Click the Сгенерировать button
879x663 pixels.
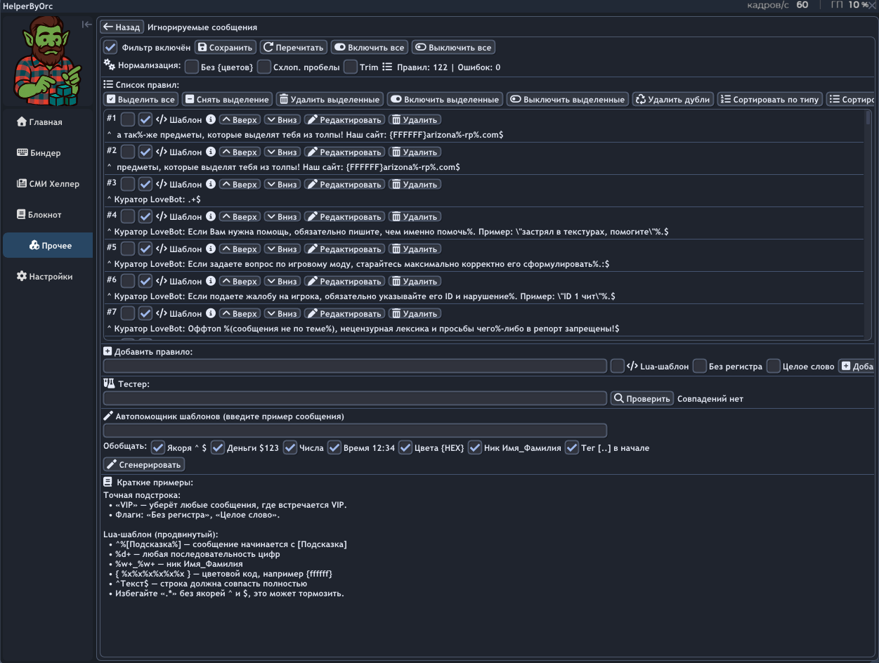click(x=144, y=464)
